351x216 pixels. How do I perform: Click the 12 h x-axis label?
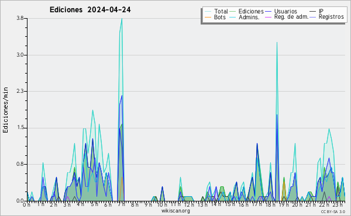[189, 204]
